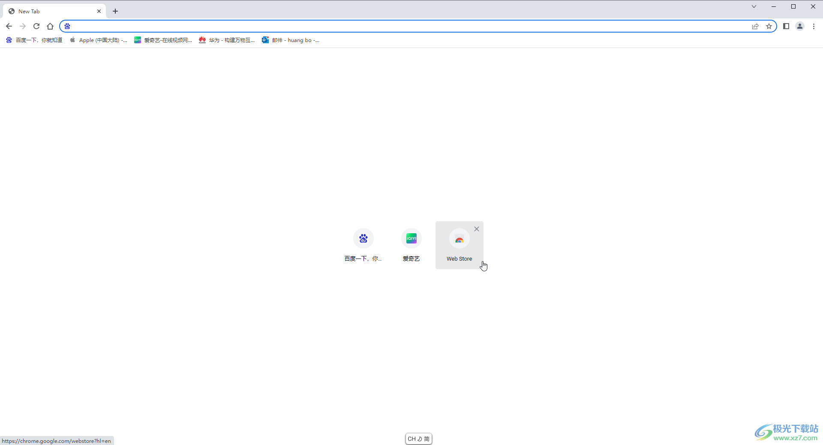823x445 pixels.
Task: Open the 爱奇艺 shortcut tile
Action: [411, 245]
